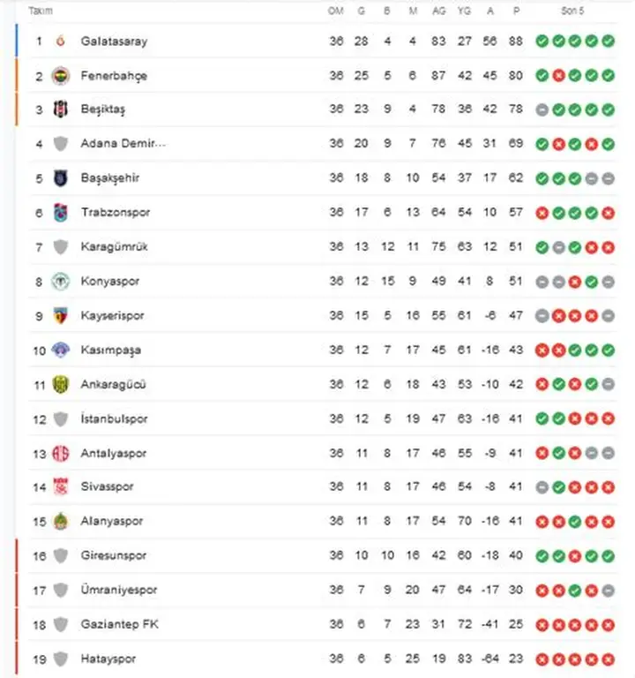The height and width of the screenshot is (678, 635).
Task: Click the Fenerbahçe club crest
Action: 61,76
